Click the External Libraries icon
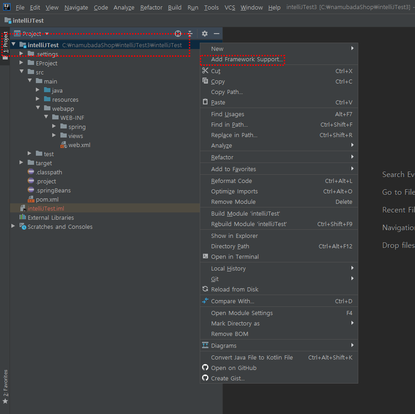The height and width of the screenshot is (414, 415). (x=23, y=217)
